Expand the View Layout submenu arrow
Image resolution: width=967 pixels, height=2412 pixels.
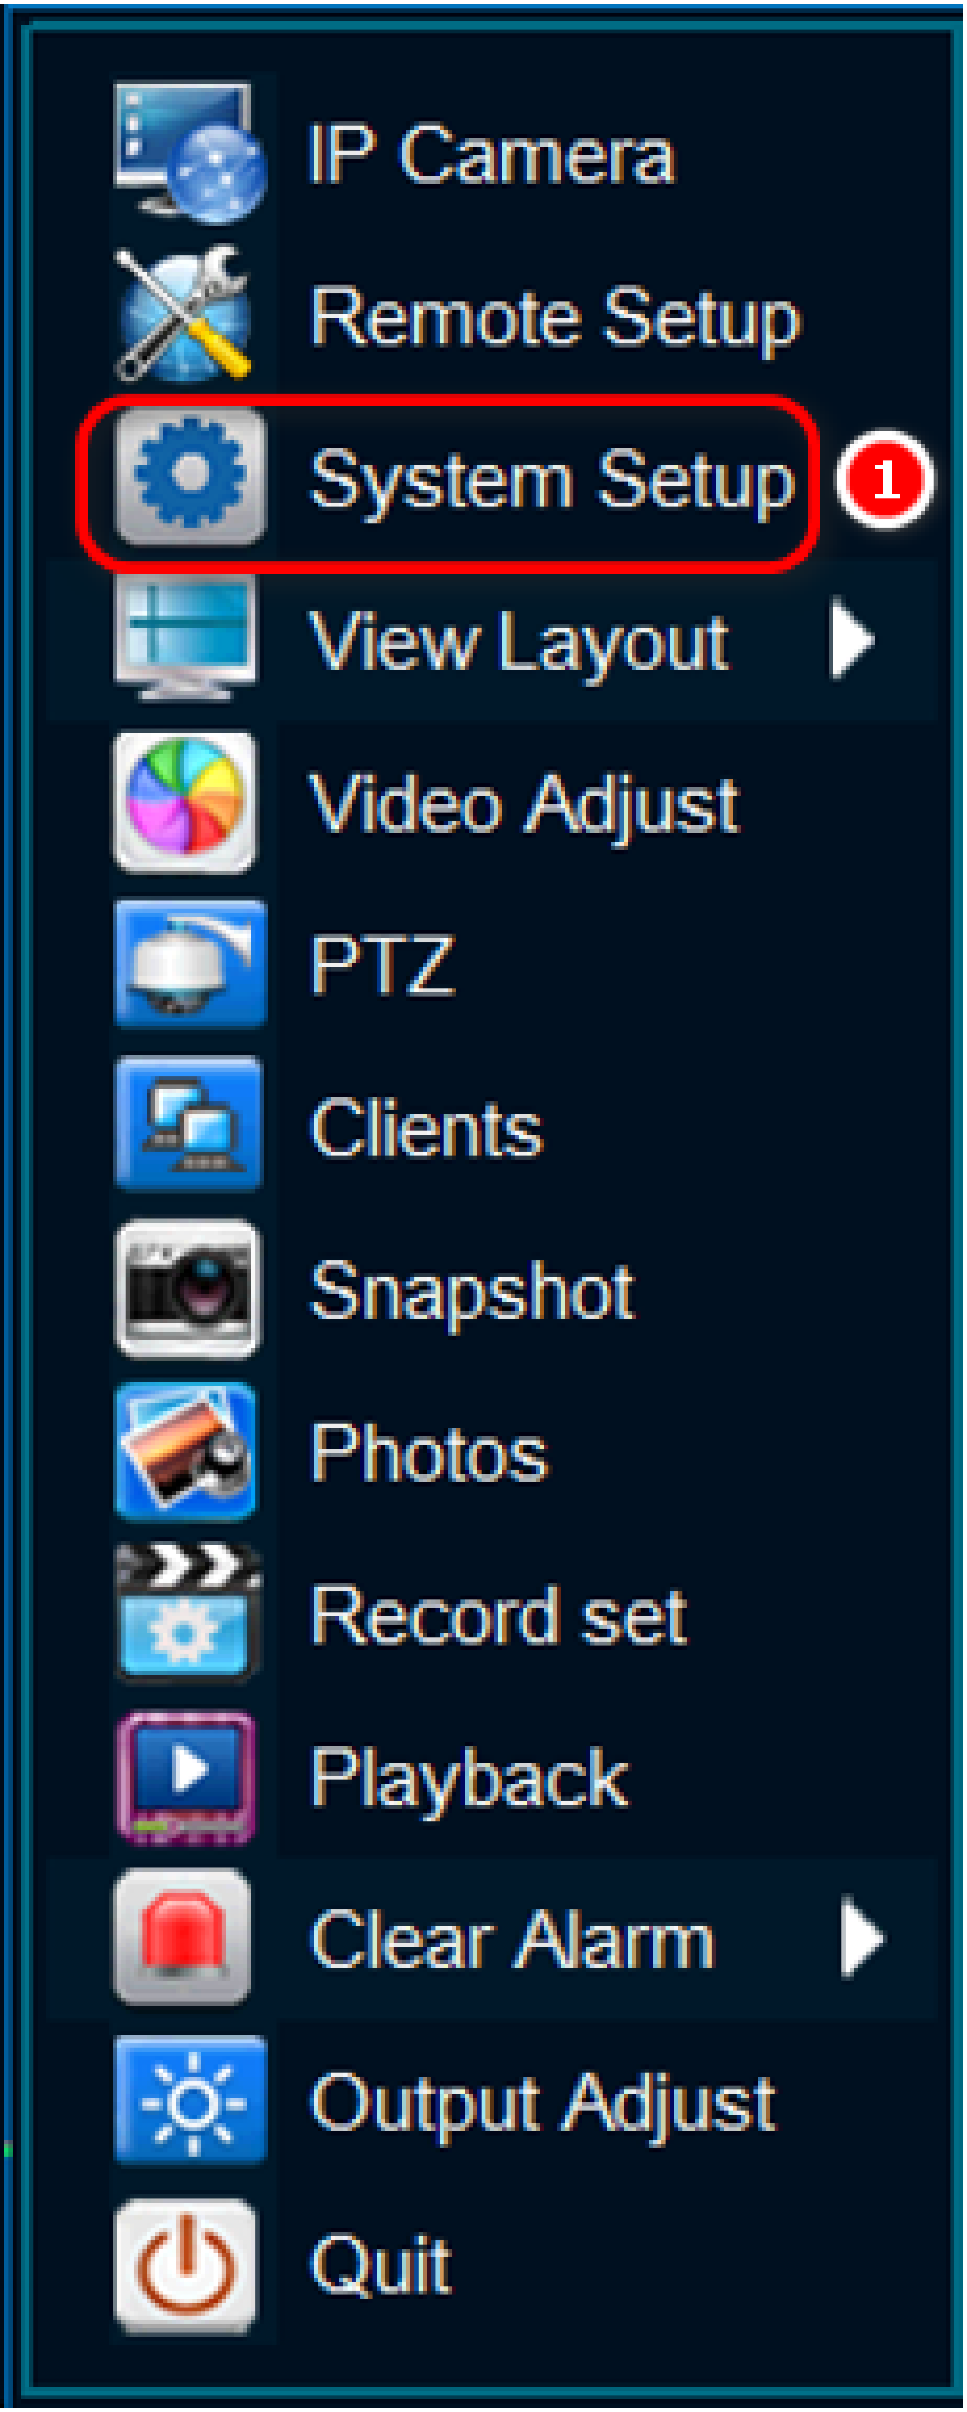[852, 640]
